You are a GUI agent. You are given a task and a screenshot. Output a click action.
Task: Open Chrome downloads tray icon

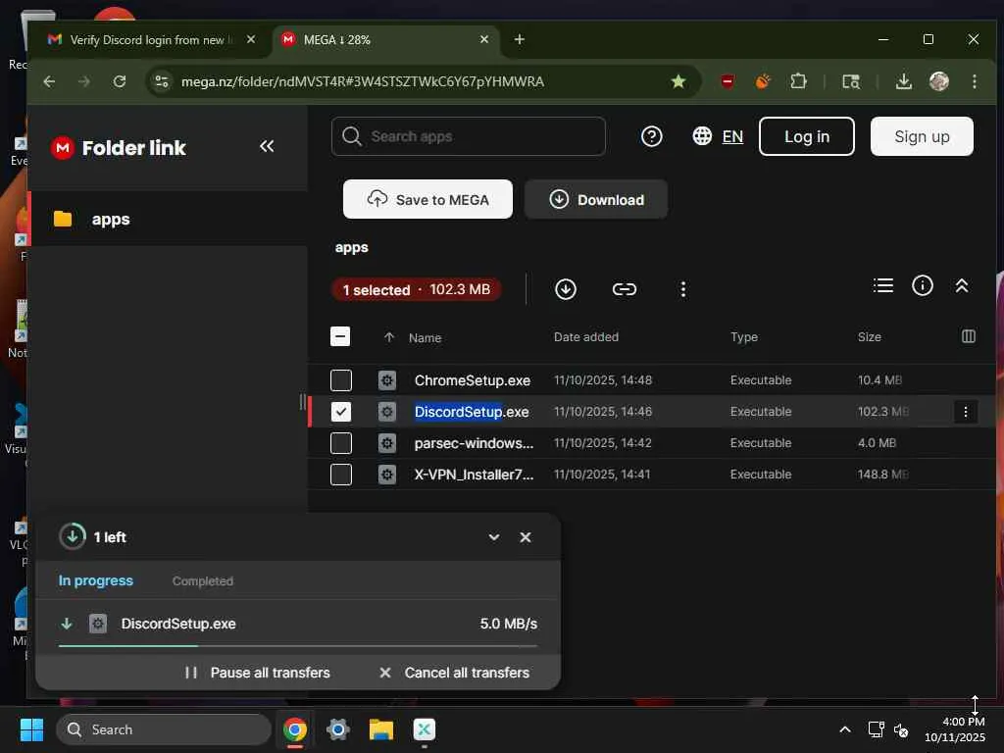click(x=903, y=81)
